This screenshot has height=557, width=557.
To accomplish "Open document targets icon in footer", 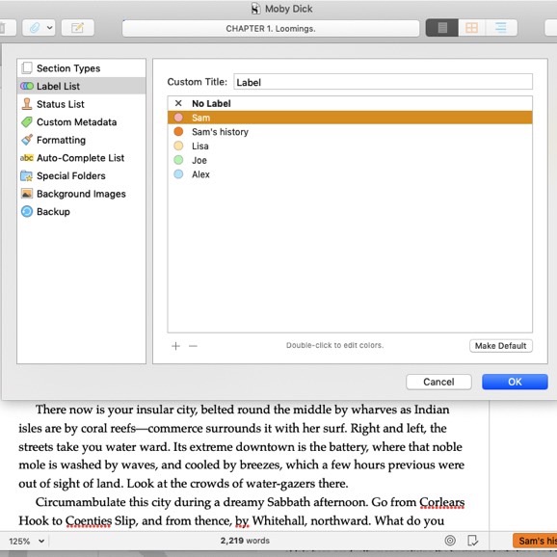I will pyautogui.click(x=450, y=541).
